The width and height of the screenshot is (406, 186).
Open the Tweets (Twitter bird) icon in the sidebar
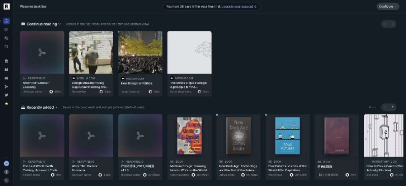tap(7, 95)
